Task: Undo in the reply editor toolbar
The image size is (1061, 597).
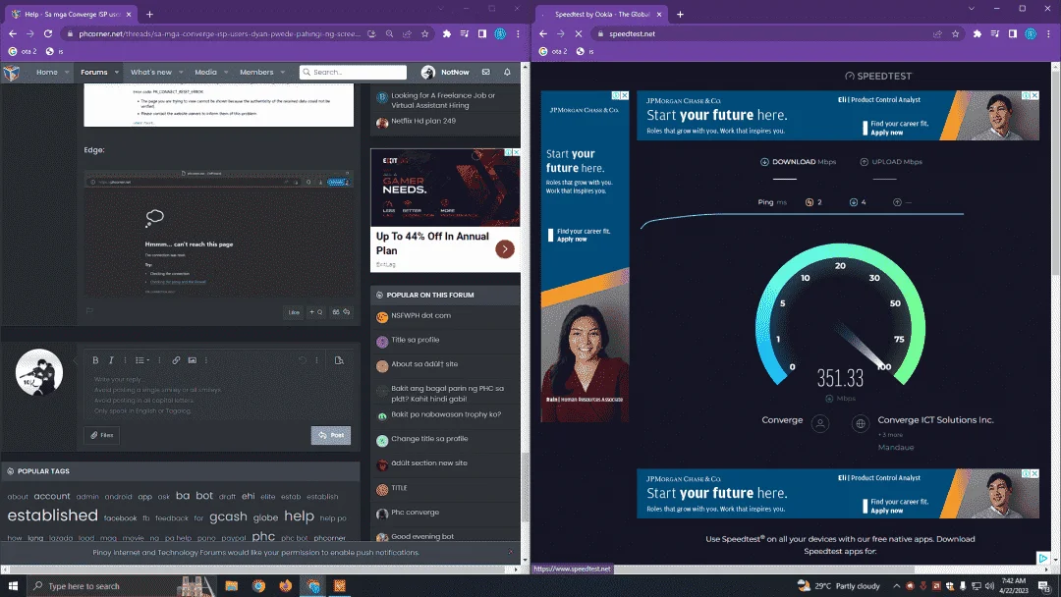Action: click(x=303, y=360)
